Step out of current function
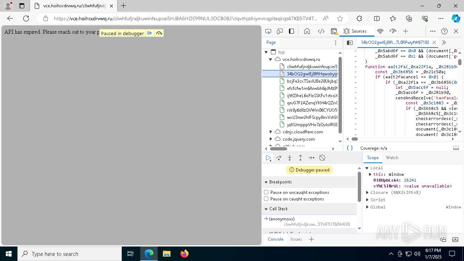464x261 pixels. 301,158
